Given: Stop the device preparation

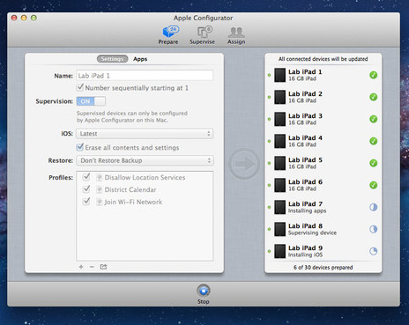Looking at the screenshot, I should click(204, 291).
